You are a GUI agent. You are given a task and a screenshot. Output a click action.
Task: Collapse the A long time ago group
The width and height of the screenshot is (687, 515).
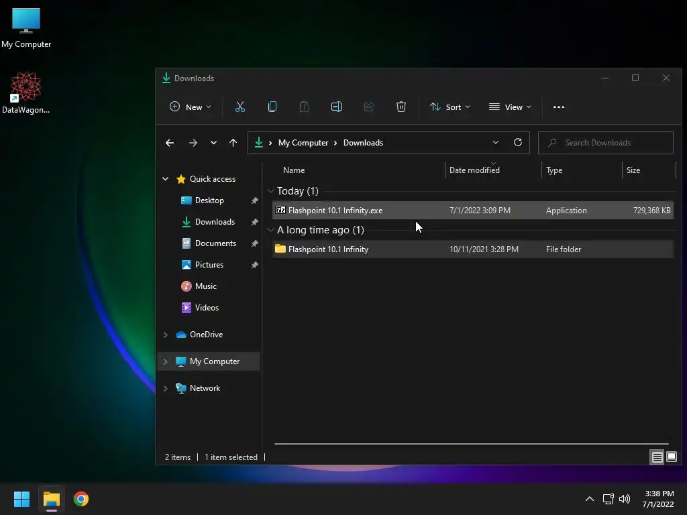270,230
